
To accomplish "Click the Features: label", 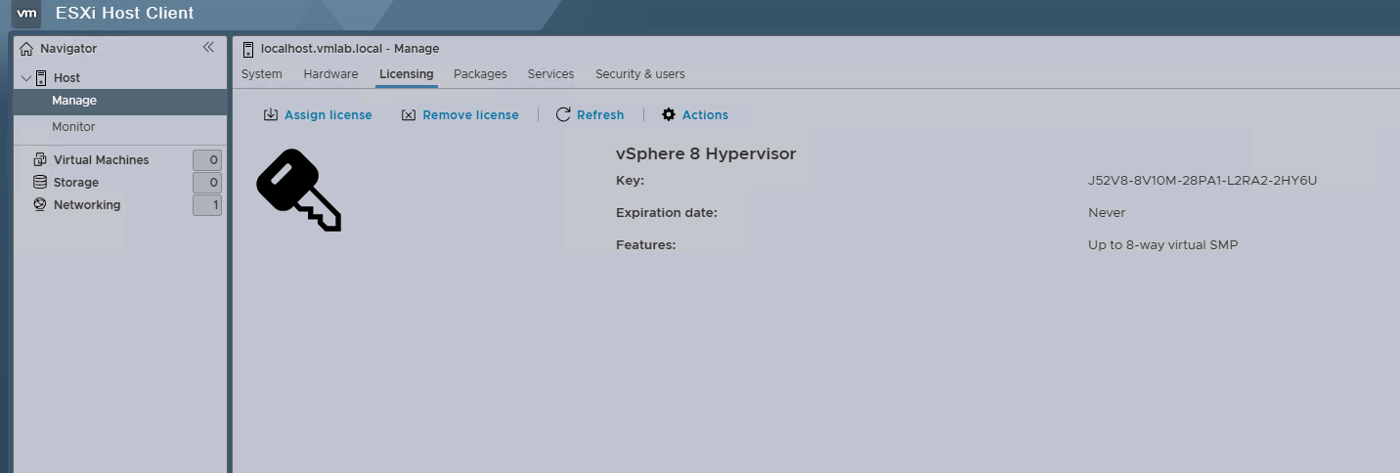I will click(646, 245).
